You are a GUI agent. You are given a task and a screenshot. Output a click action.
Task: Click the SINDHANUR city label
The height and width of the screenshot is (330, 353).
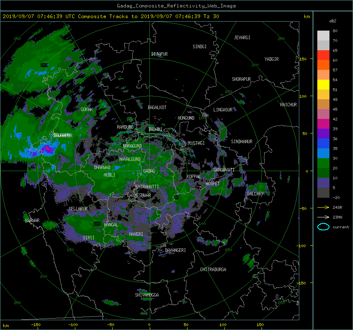point(242,142)
